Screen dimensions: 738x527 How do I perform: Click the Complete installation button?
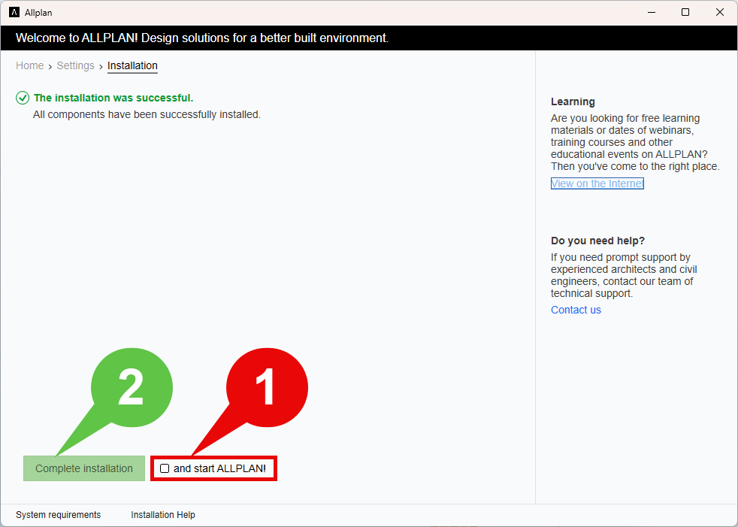[84, 468]
